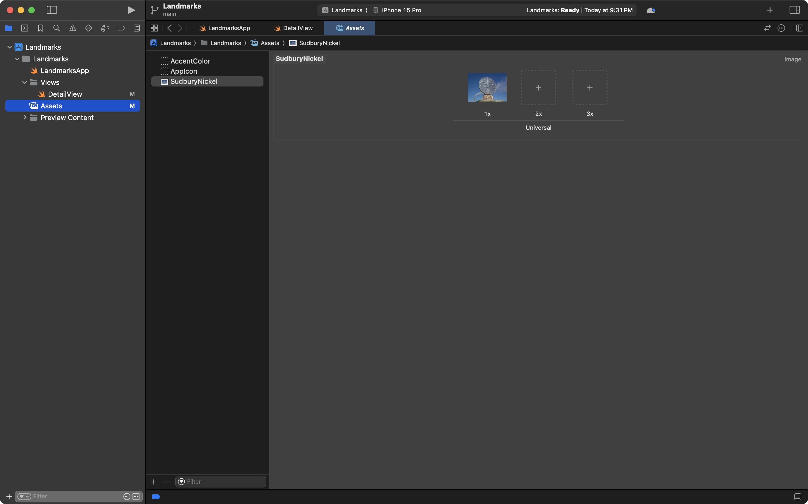Collapse the Landmarks project root item
This screenshot has height=504, width=808.
[x=9, y=47]
